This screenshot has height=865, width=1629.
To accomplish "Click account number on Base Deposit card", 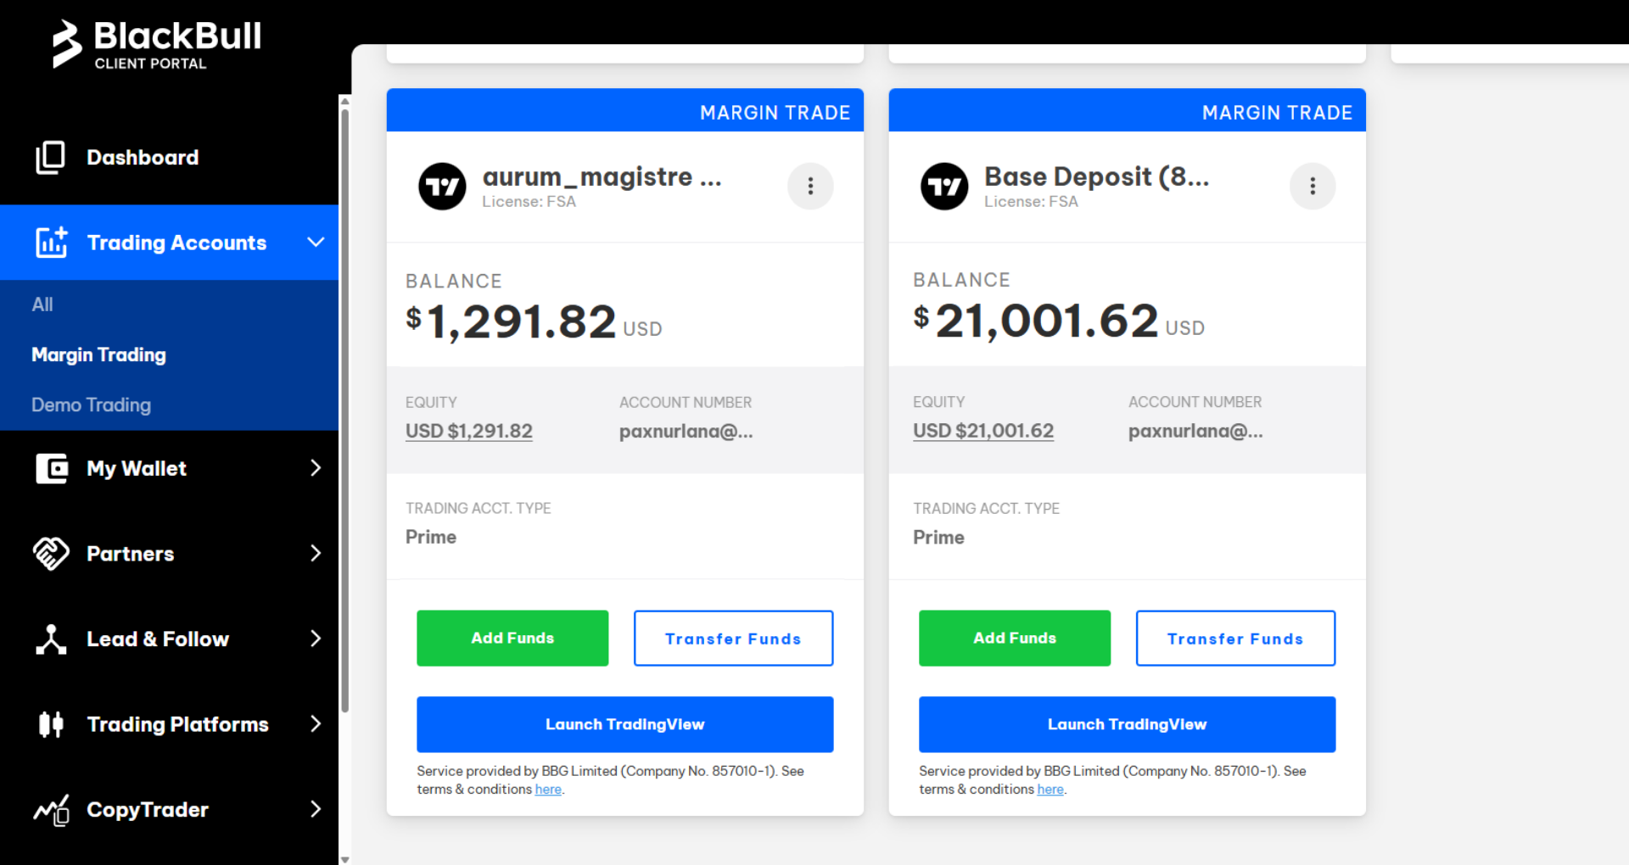I will [1195, 431].
